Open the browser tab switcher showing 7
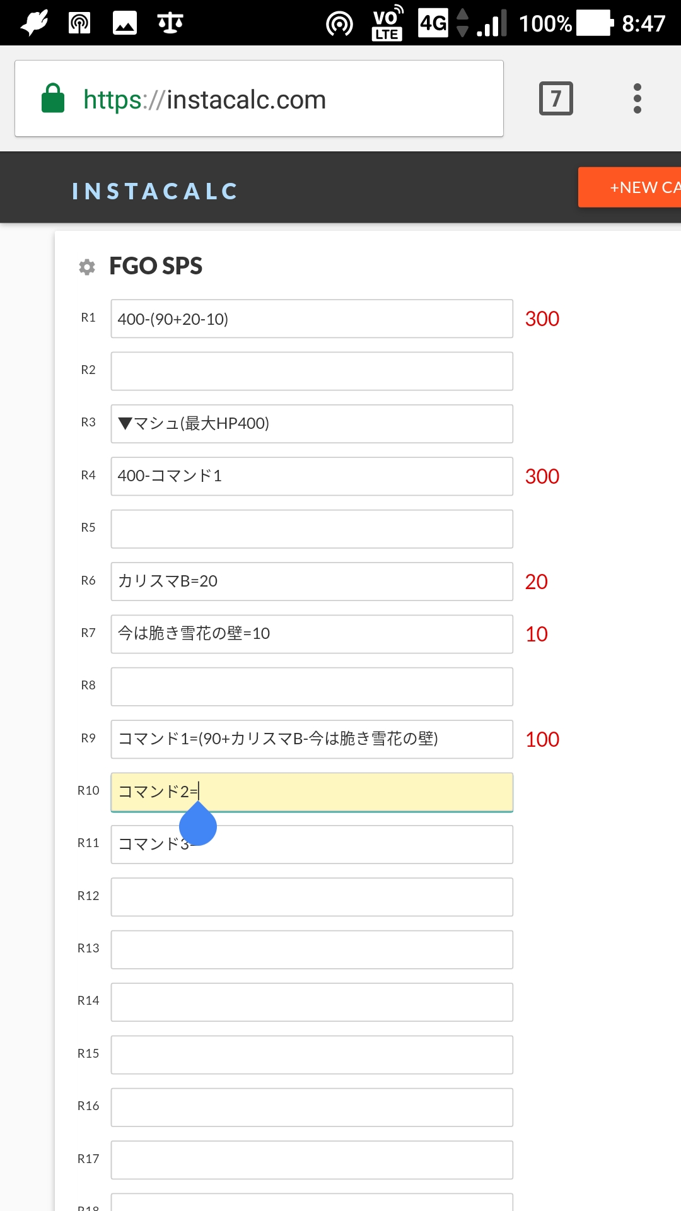681x1211 pixels. point(556,98)
